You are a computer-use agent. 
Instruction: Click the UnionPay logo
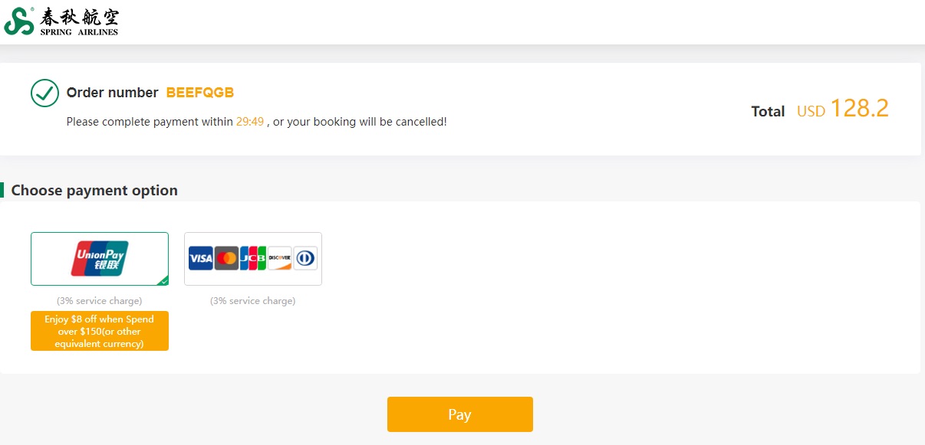100,258
